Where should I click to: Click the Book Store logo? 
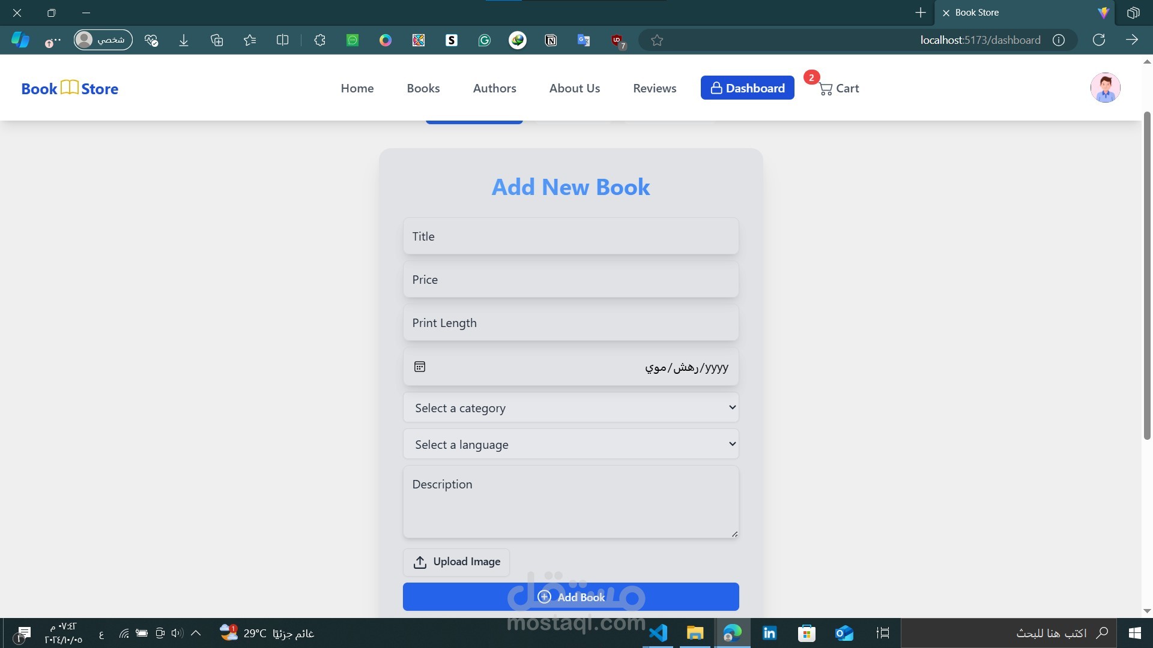tap(70, 88)
